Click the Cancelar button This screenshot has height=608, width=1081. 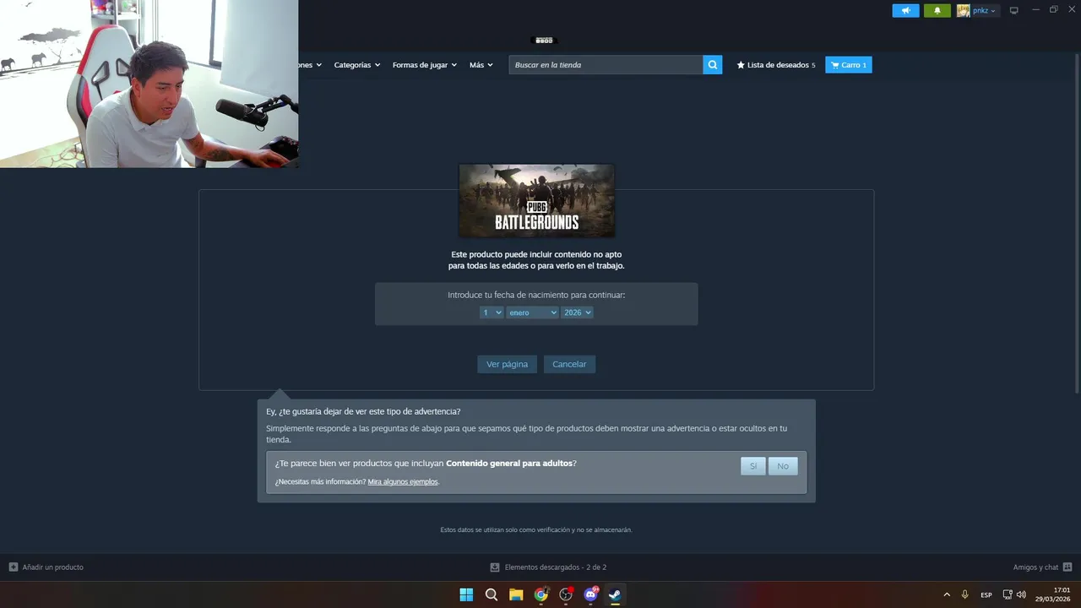coord(569,364)
